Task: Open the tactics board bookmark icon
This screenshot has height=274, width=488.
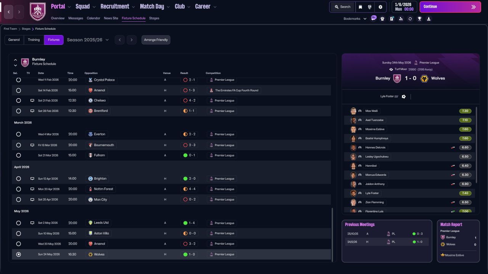Action: coord(392,19)
